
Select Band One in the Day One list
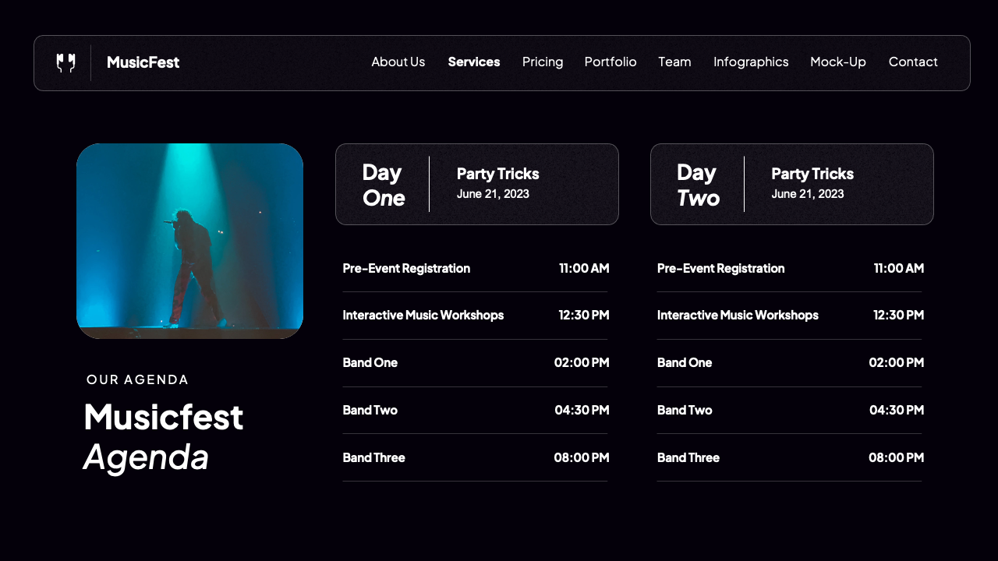coord(370,362)
